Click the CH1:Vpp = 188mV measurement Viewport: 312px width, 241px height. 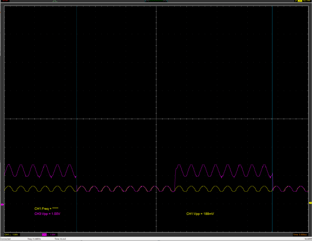(x=200, y=214)
